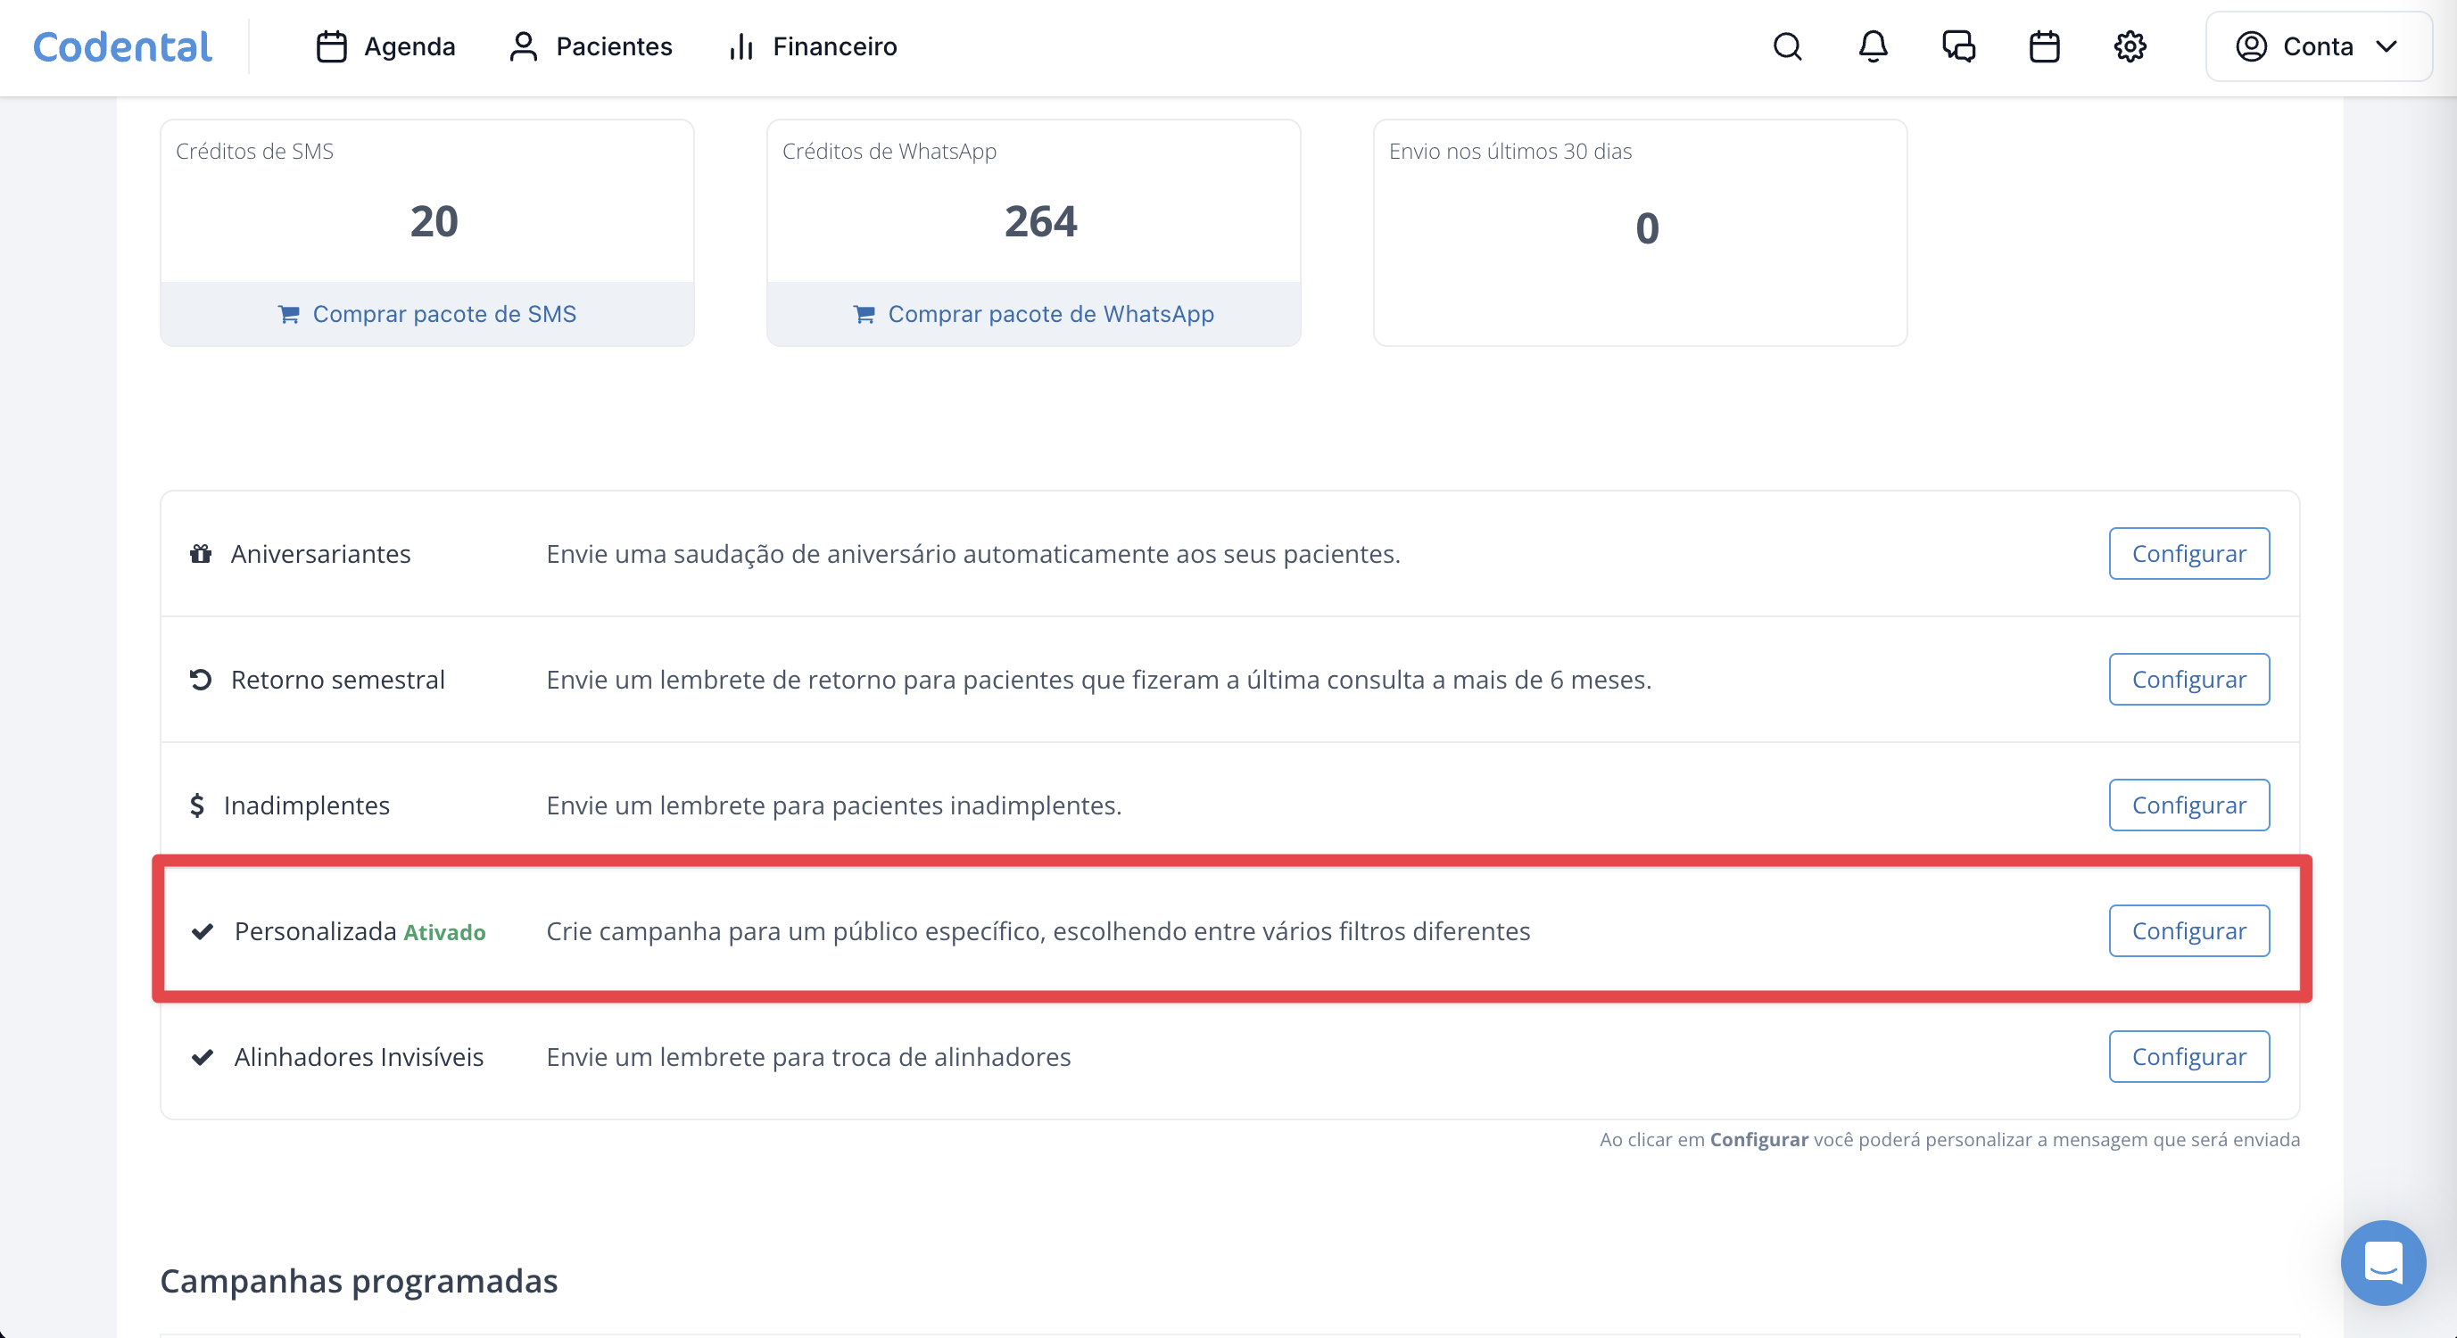Click Comprar pacote de WhatsApp link
Viewport: 2457px width, 1338px height.
coord(1034,314)
